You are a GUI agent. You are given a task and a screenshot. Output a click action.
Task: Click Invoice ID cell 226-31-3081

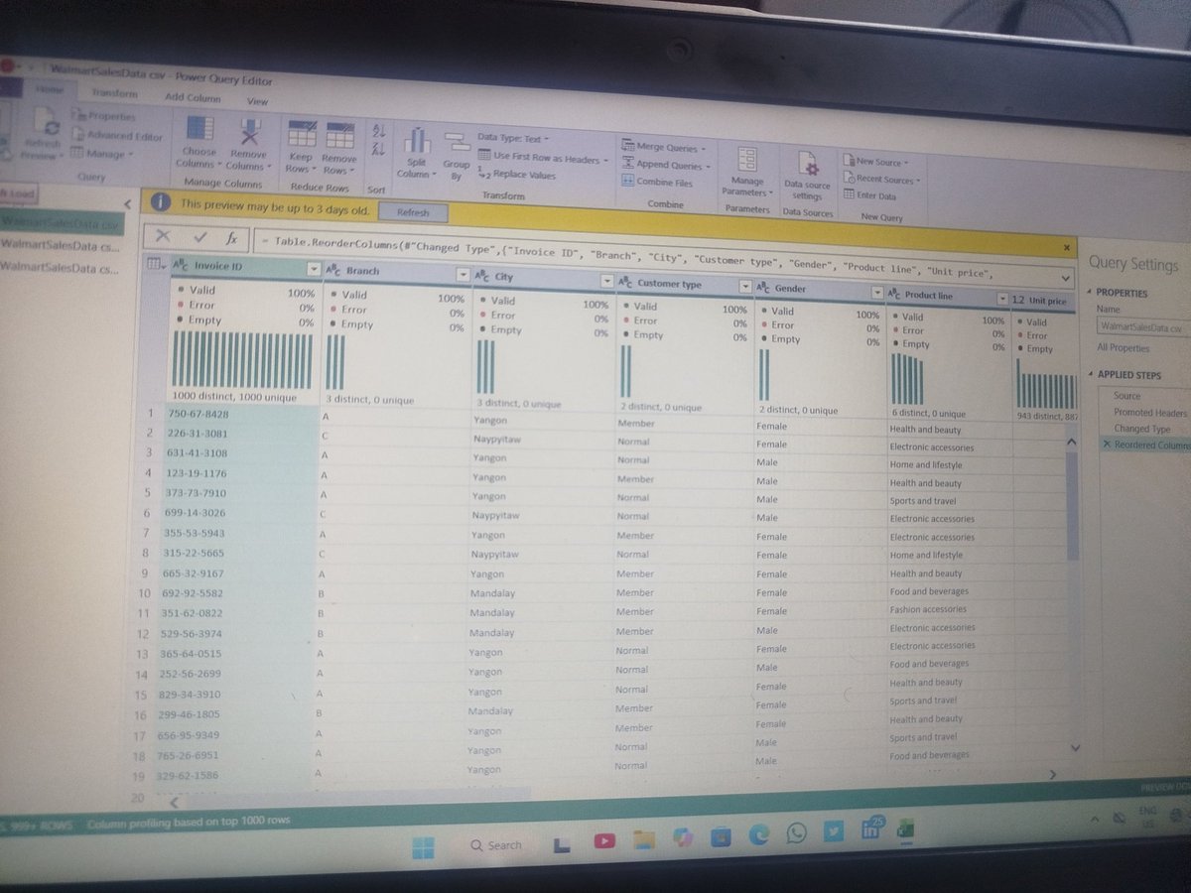(198, 434)
